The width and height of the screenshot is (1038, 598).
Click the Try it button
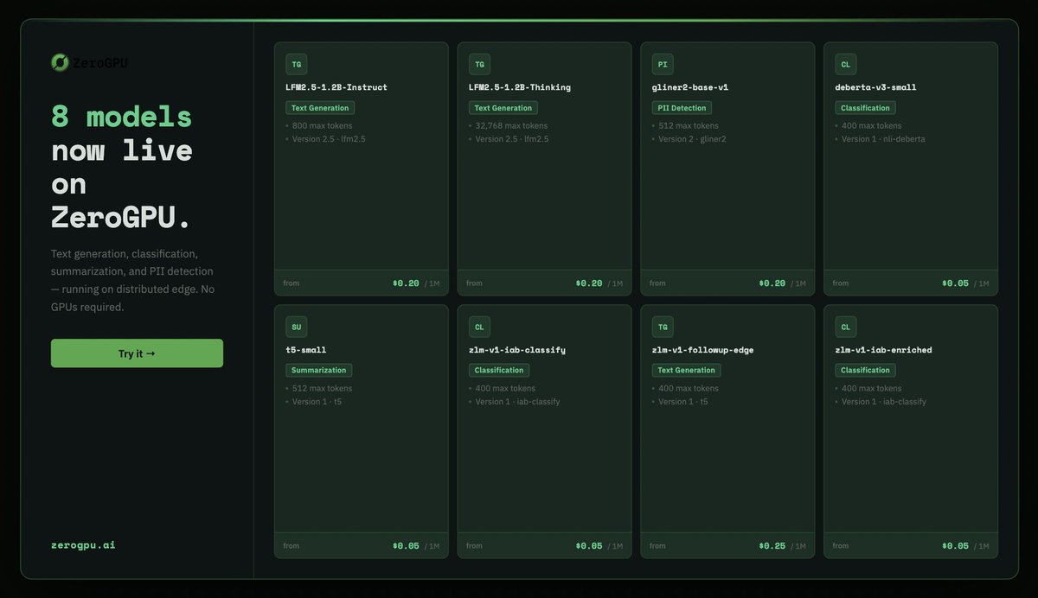(x=137, y=353)
